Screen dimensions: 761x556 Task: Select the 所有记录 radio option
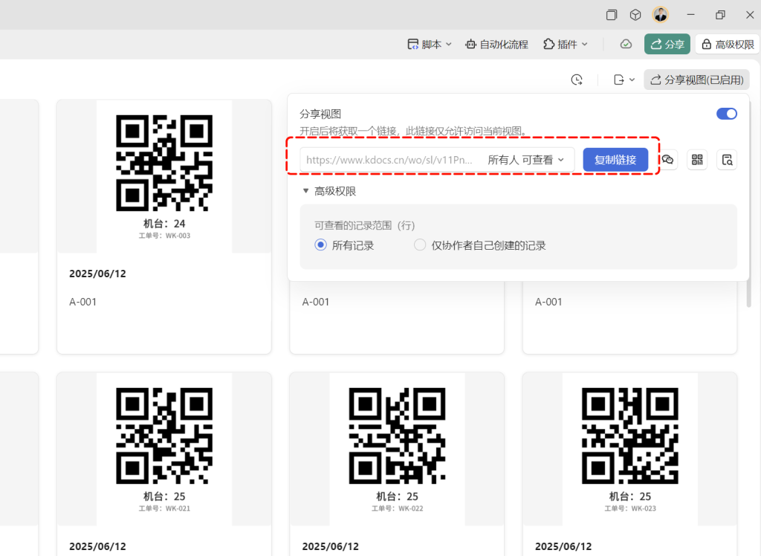coord(320,245)
